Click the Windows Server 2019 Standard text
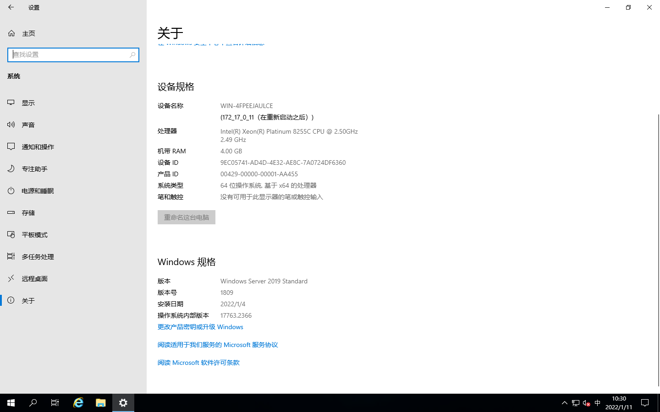Screen dimensions: 660x412 tap(264, 281)
